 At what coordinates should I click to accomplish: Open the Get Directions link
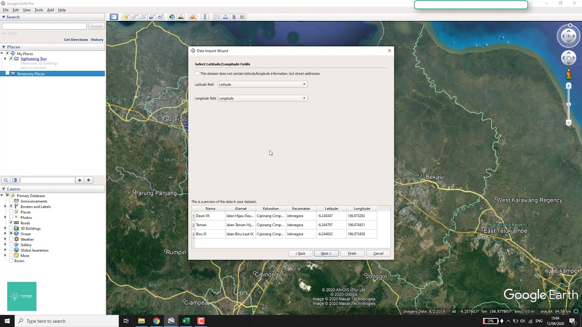(76, 40)
